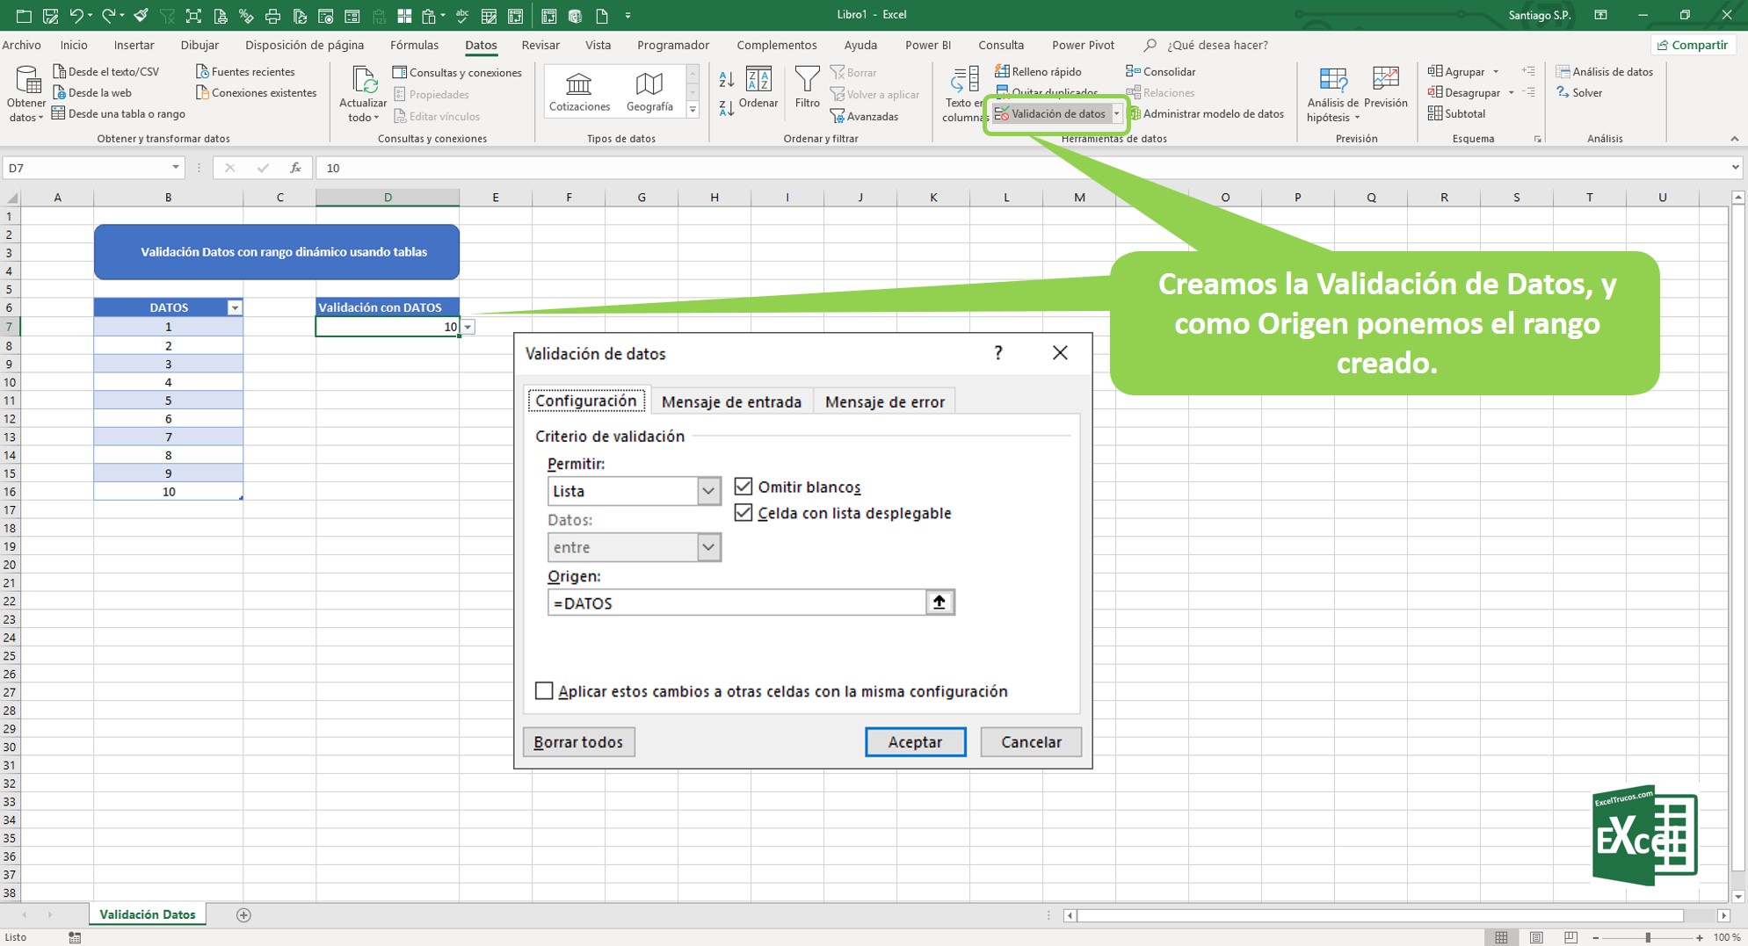1748x946 pixels.
Task: Open Cotizaciones data type
Action: tap(578, 91)
